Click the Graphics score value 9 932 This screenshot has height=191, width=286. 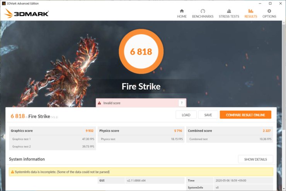pyautogui.click(x=90, y=131)
